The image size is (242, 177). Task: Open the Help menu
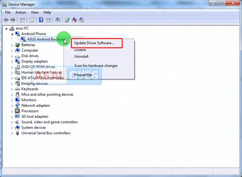tap(47, 13)
